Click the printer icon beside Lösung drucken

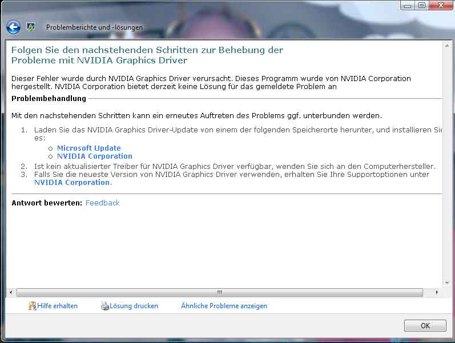tap(104, 306)
